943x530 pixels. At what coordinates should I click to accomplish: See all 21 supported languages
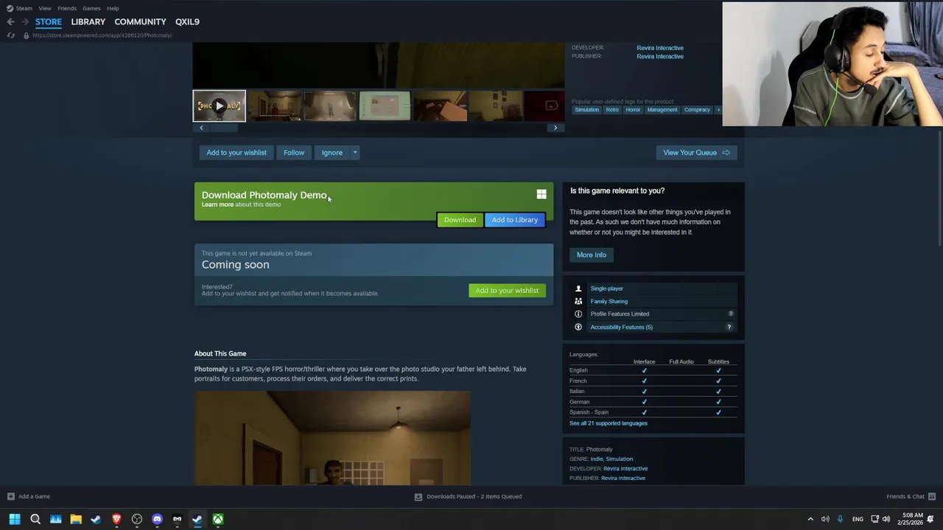[x=609, y=423]
